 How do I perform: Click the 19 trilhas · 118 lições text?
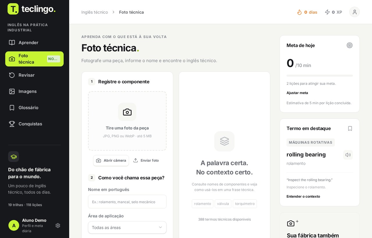[x=25, y=205]
